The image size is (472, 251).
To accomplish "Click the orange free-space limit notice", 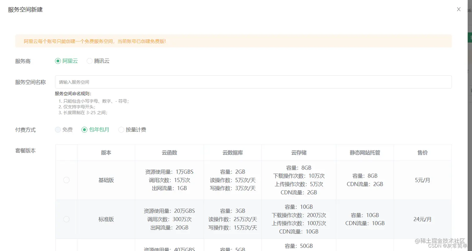I will pos(233,41).
